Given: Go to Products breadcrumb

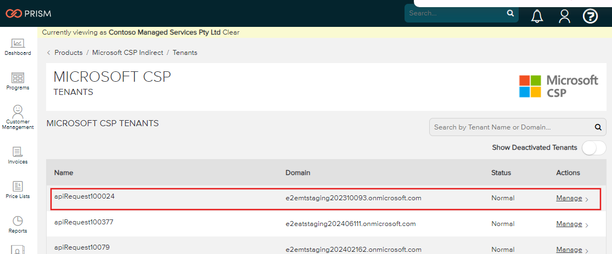Looking at the screenshot, I should tap(69, 52).
